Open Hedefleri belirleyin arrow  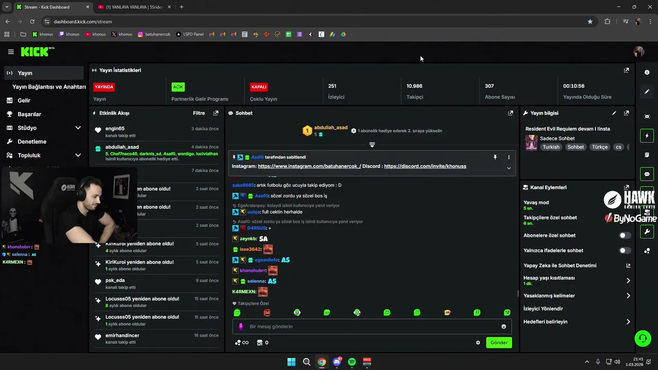(x=628, y=322)
